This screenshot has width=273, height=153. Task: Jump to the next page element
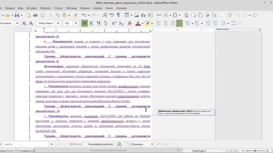pos(166,144)
